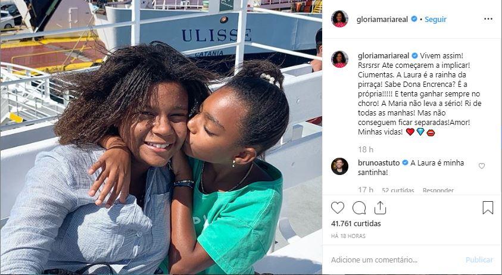This screenshot has height=275, width=502.
Task: Save the post with the bookmark icon
Action: click(x=488, y=208)
